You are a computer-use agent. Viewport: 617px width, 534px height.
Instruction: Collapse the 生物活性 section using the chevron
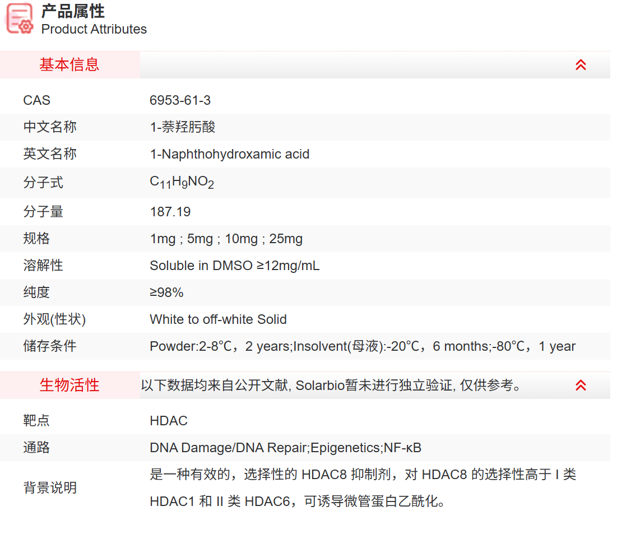coord(581,386)
